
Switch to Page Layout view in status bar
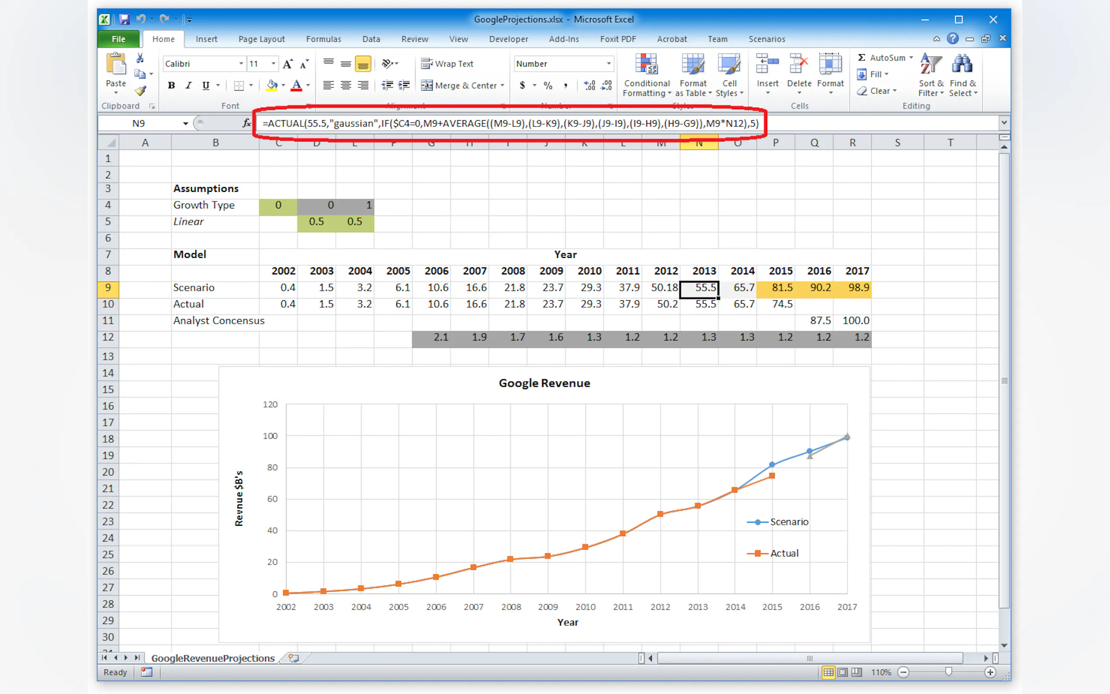[843, 673]
